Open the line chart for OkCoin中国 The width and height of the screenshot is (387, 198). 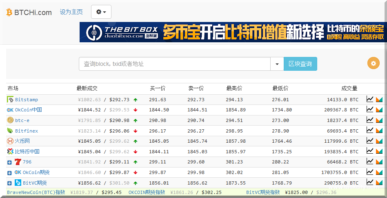tap(370, 109)
